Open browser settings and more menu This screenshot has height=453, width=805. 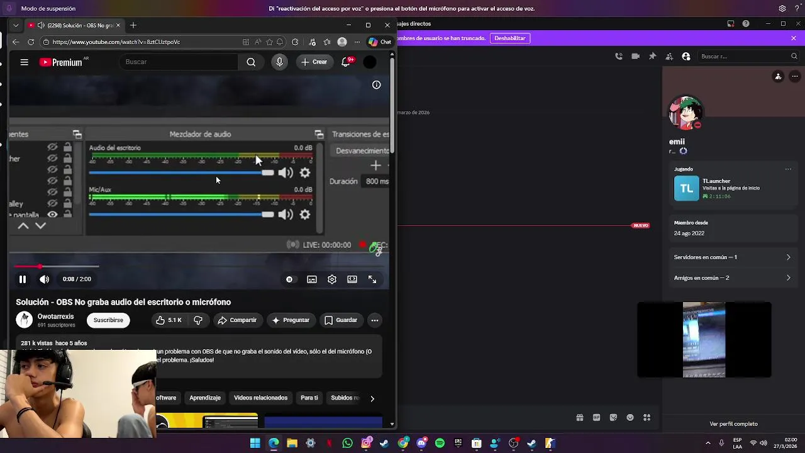coord(357,42)
